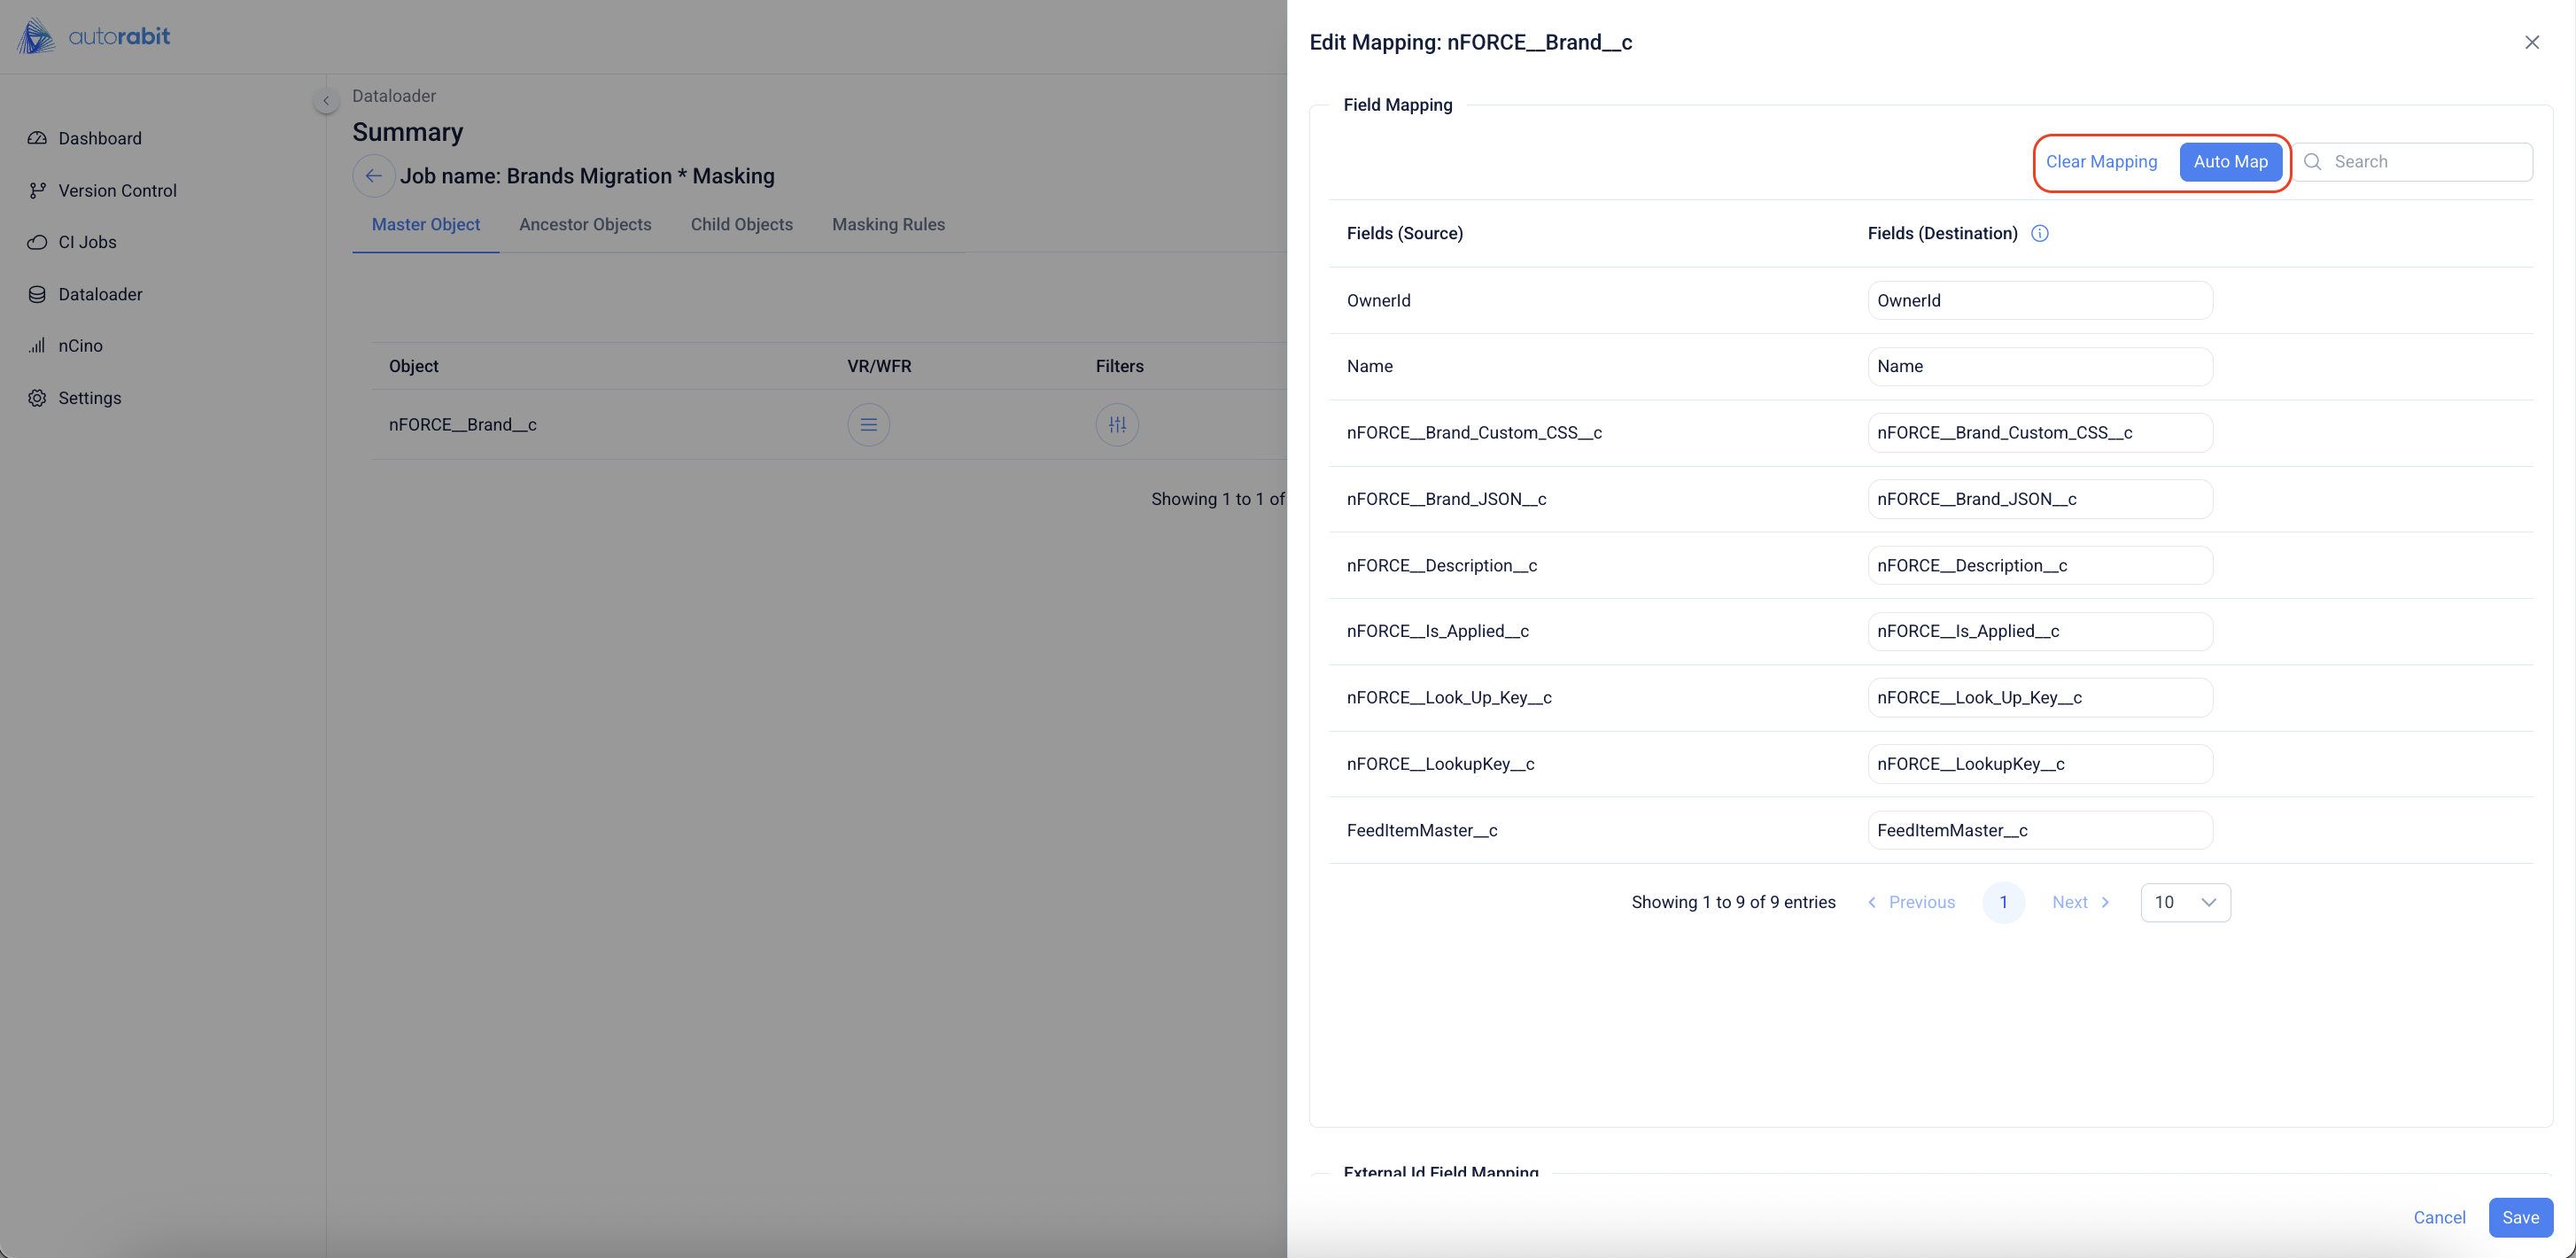Switch to the Masking Rules tab
Image resolution: width=2576 pixels, height=1258 pixels.
(x=888, y=225)
